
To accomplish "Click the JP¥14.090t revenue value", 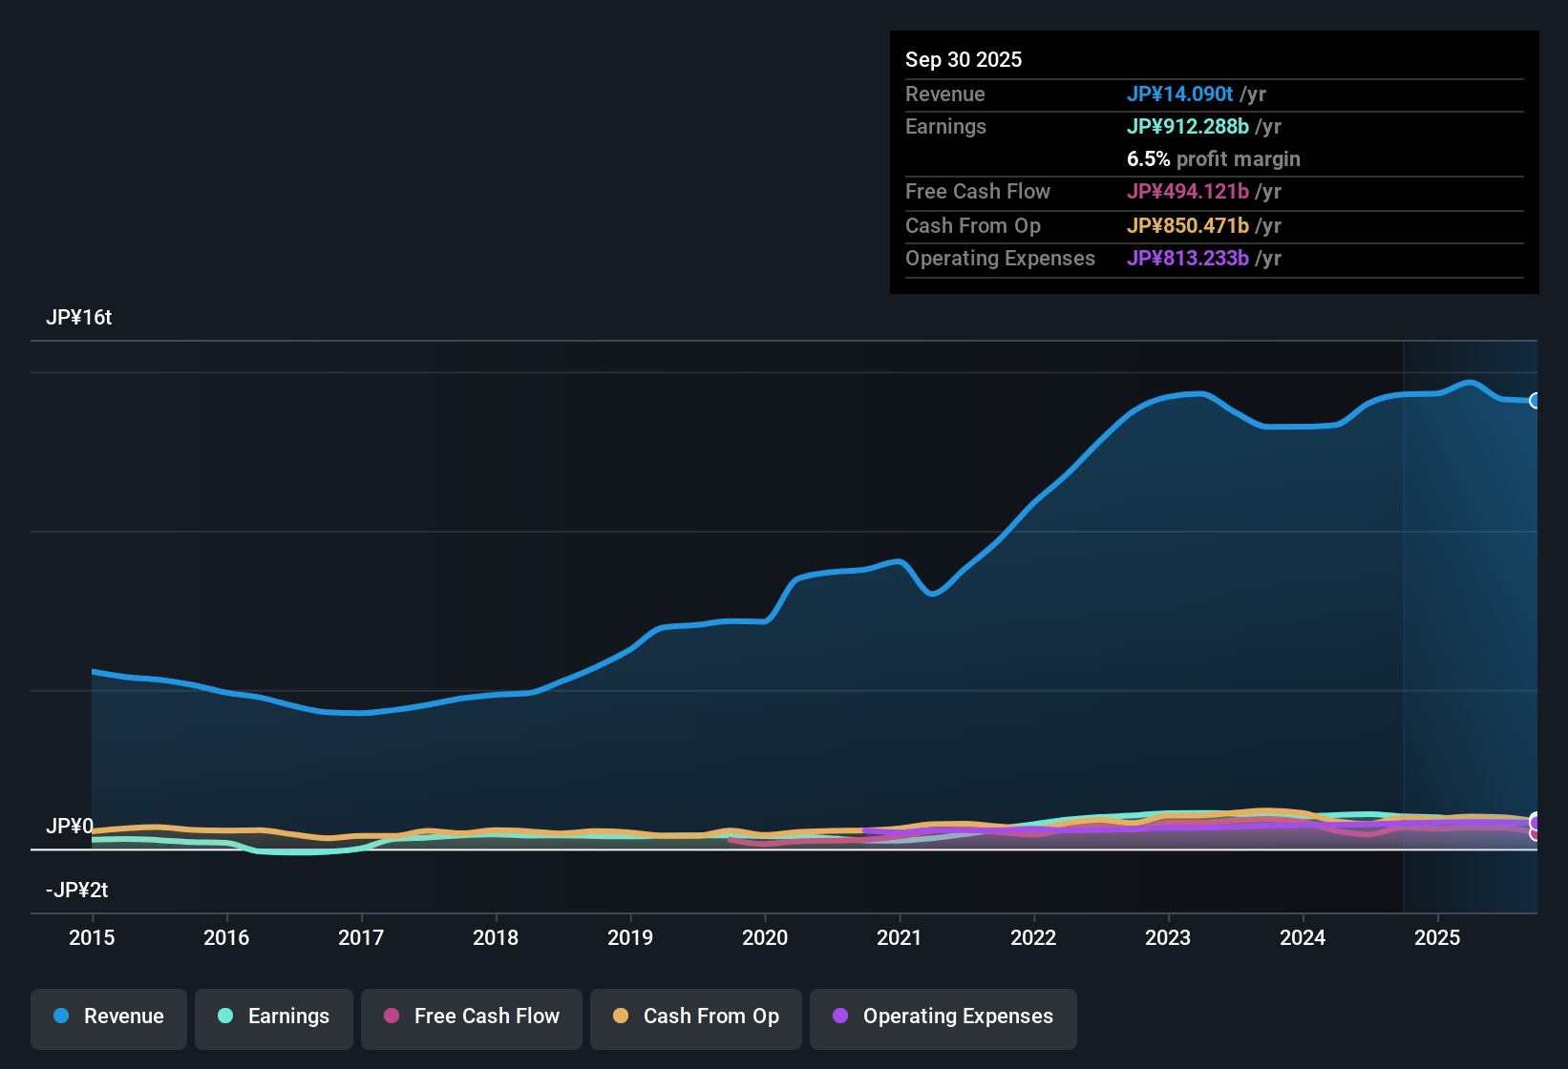I will 1180,94.
